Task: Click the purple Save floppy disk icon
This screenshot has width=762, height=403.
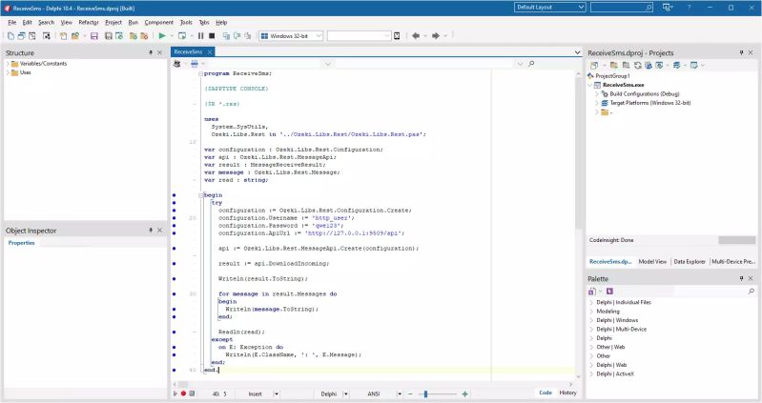Action: point(94,36)
